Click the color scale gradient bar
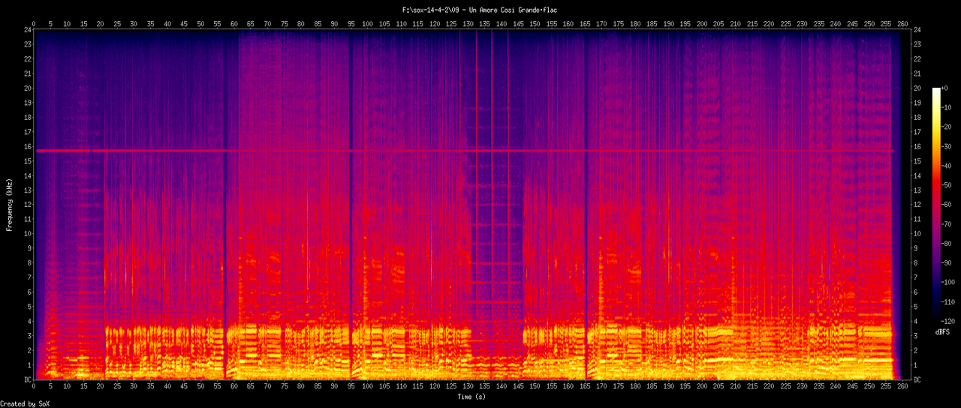The height and width of the screenshot is (408, 961). pos(936,204)
